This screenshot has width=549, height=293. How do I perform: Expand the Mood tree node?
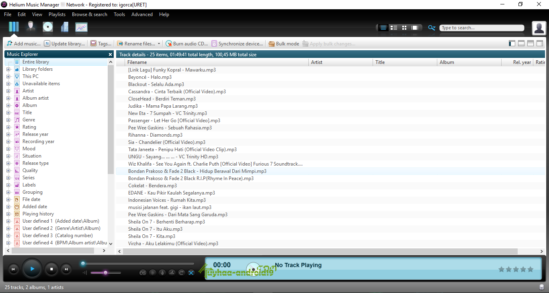8,149
